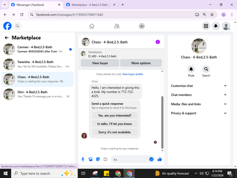Click the sender avatar beside quick responses

(x=84, y=136)
